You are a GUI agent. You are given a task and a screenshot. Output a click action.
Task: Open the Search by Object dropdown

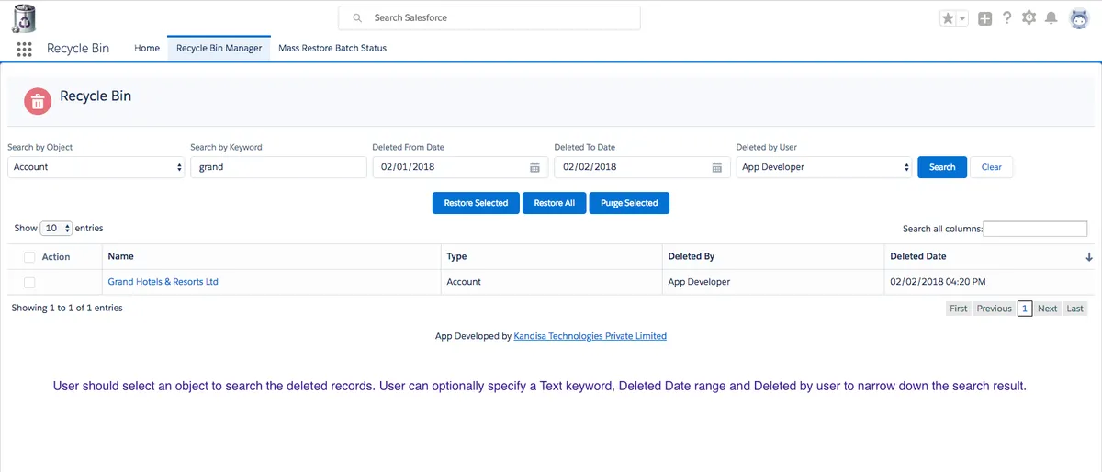pos(96,167)
